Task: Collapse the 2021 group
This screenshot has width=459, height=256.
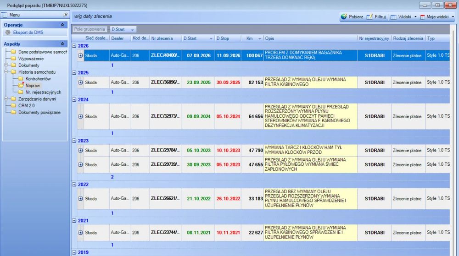Action: click(x=74, y=221)
